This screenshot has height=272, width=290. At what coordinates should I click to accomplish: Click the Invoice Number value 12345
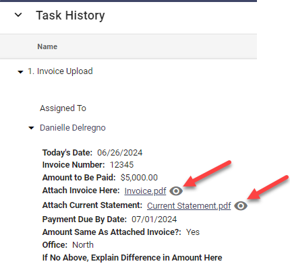click(x=121, y=165)
